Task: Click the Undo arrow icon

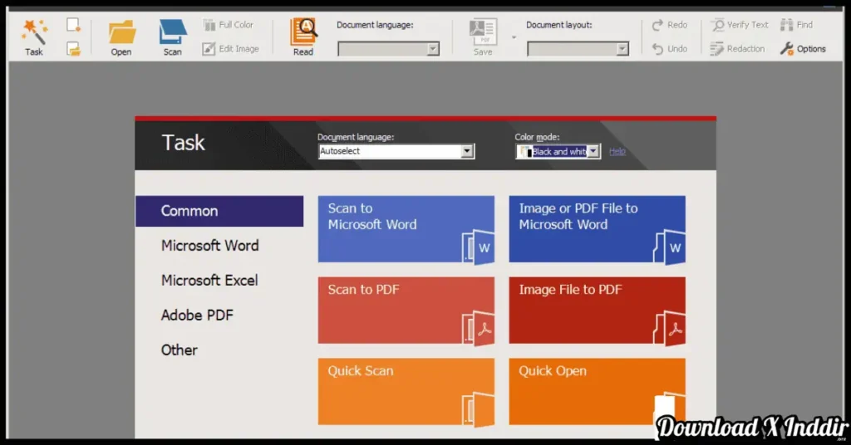Action: [x=658, y=49]
